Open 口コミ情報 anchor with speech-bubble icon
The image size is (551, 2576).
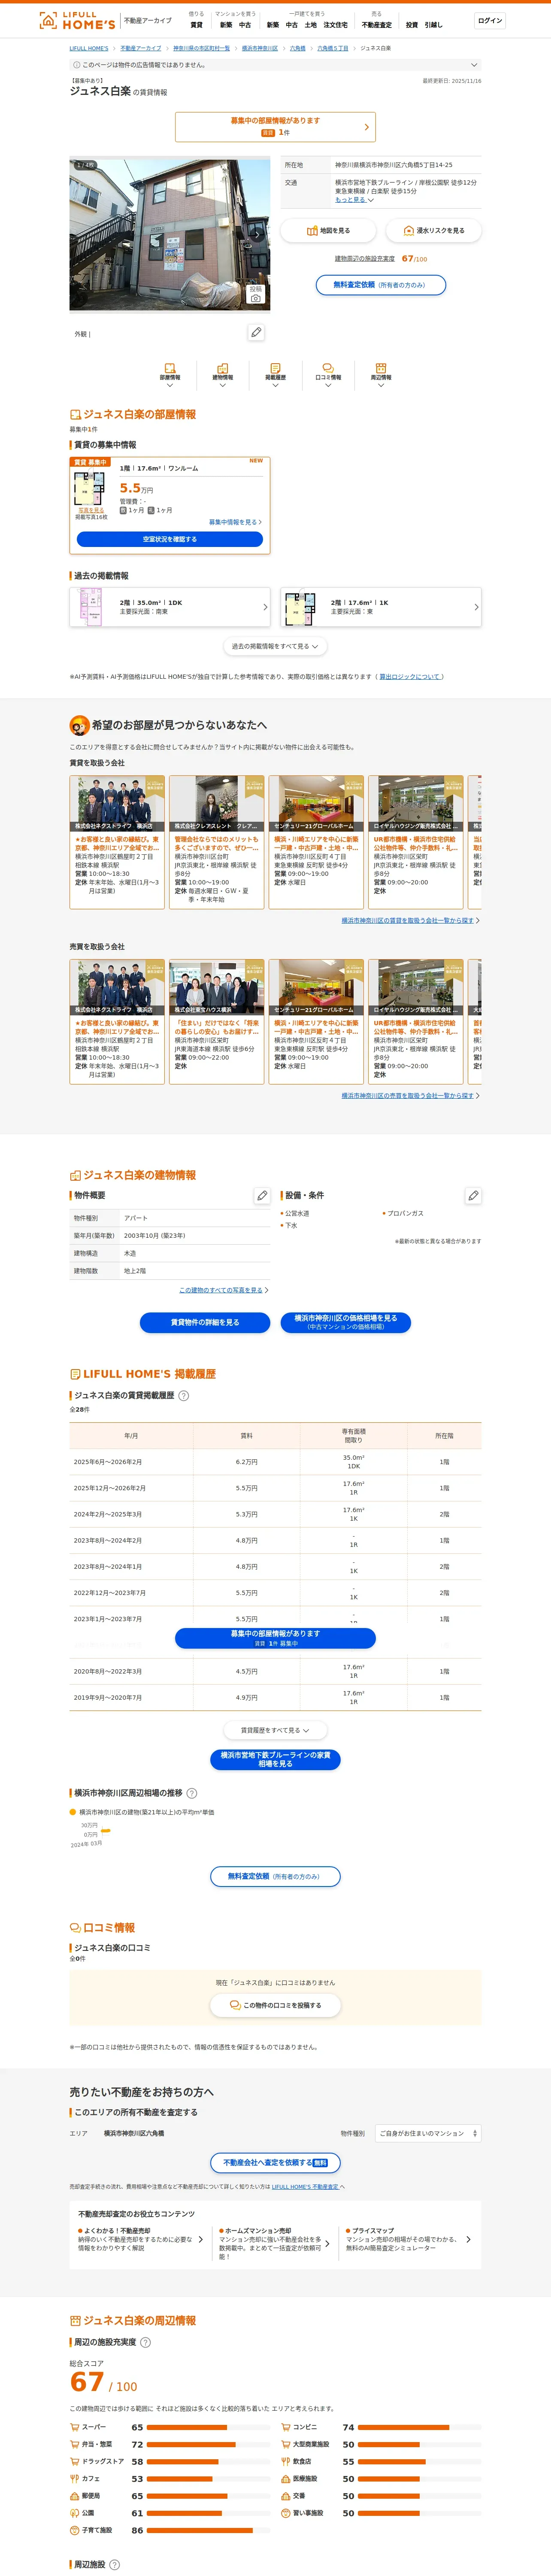[328, 375]
